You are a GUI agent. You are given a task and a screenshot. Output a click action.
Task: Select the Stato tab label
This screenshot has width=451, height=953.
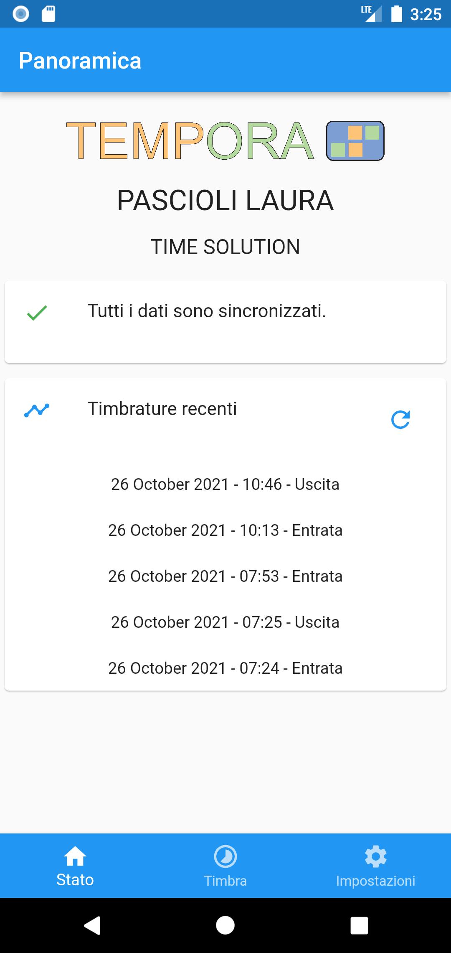(75, 880)
